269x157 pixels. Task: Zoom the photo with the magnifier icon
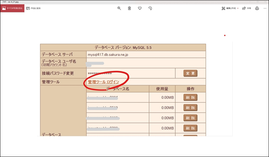tap(119, 8)
